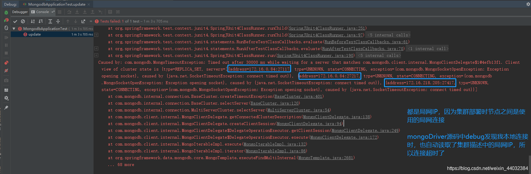Open the MongoClientDelegate.java:172 link
Viewport: 531px width, 174px height.
tap(343, 138)
